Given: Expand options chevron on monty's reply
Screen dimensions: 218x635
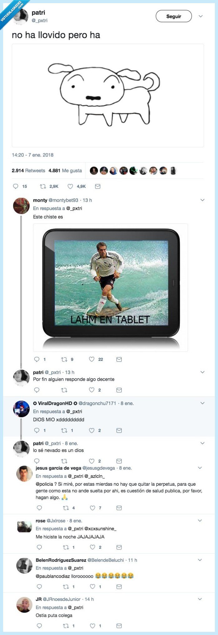Looking at the screenshot, I should pyautogui.click(x=202, y=200).
